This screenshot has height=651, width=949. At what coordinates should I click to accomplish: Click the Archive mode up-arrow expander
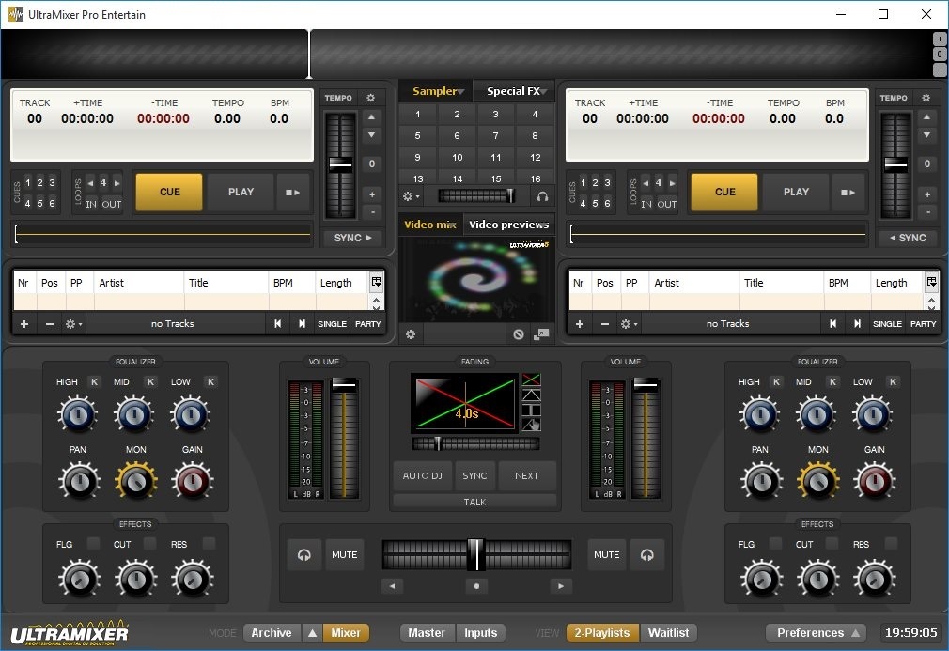pos(312,633)
